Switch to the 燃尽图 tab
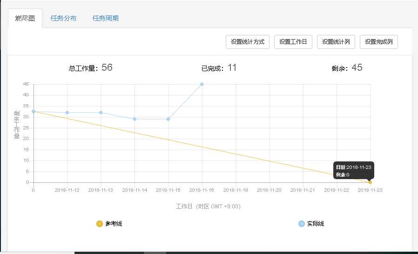The image size is (418, 254). (x=25, y=18)
